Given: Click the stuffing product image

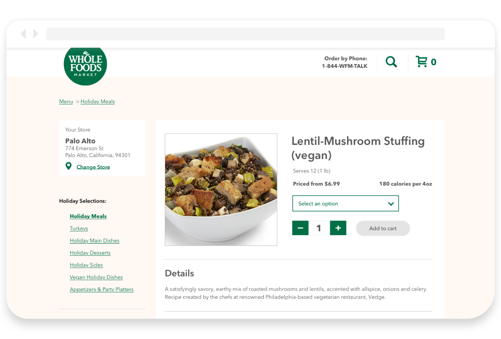Looking at the screenshot, I should coord(221,190).
